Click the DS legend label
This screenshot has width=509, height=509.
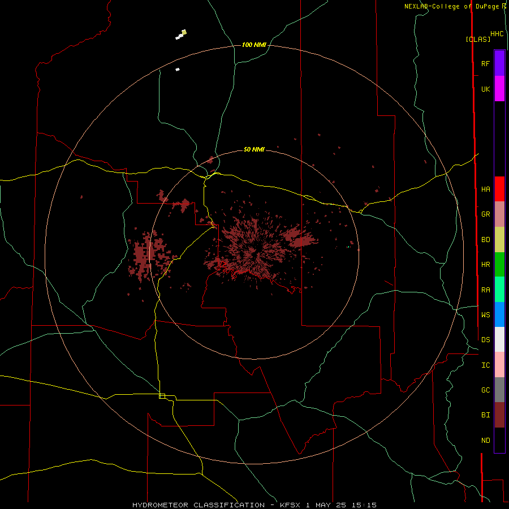[x=485, y=340]
